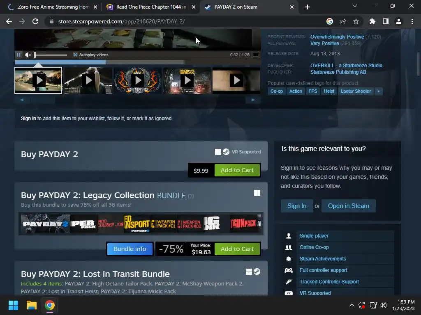Click the Gun Pack bundle item image

[243, 224]
